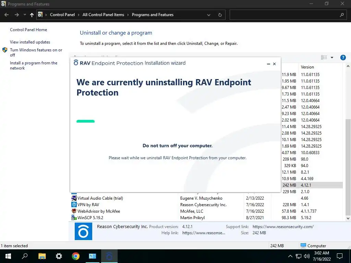
Task: Click Programs and Features breadcrumb
Action: (x=153, y=15)
